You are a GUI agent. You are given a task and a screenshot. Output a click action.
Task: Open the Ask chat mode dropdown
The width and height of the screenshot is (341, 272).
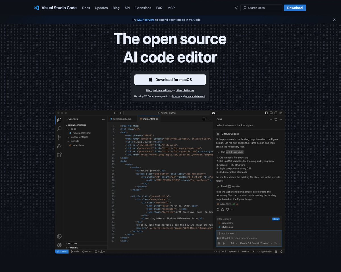(x=234, y=243)
